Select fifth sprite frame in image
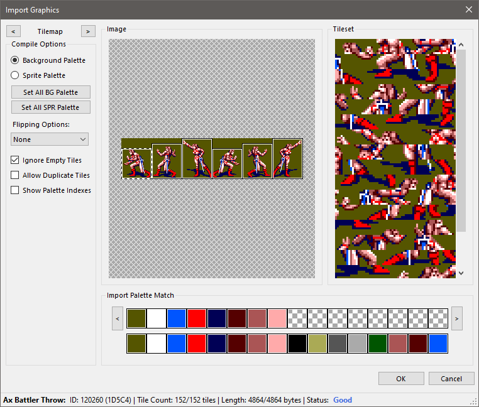 click(257, 161)
